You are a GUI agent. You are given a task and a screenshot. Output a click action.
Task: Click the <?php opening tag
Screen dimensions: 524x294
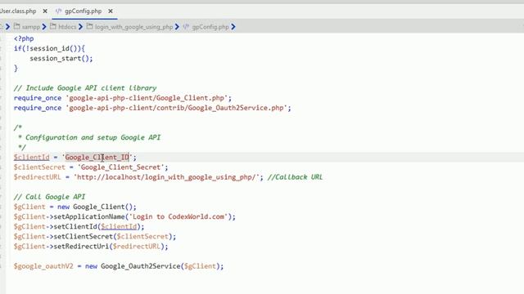(24, 38)
